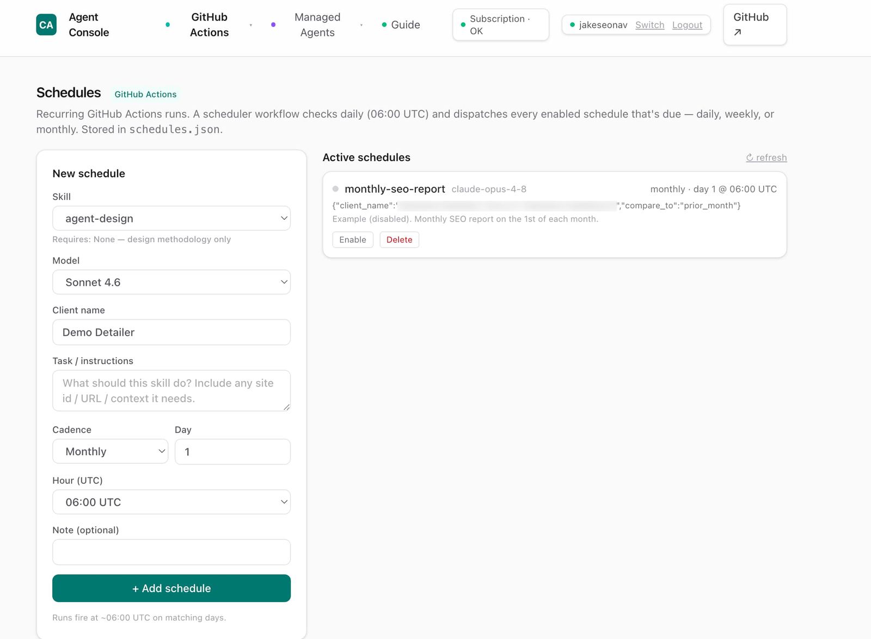The width and height of the screenshot is (871, 639).
Task: Open the GitHub Actions nav item
Action: 209,25
